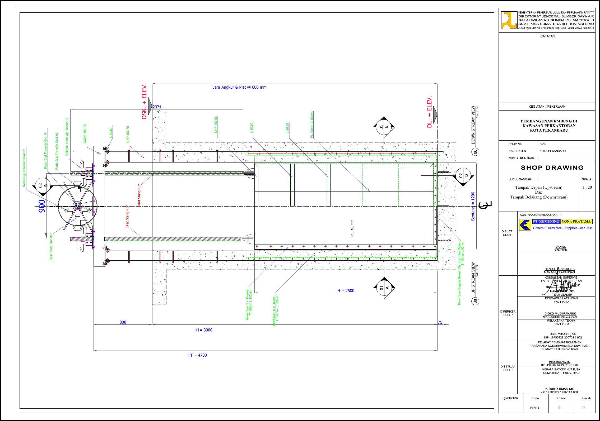This screenshot has width=600, height=421.
Task: Click the 01 A section marker near H = 2500
Action: click(384, 288)
